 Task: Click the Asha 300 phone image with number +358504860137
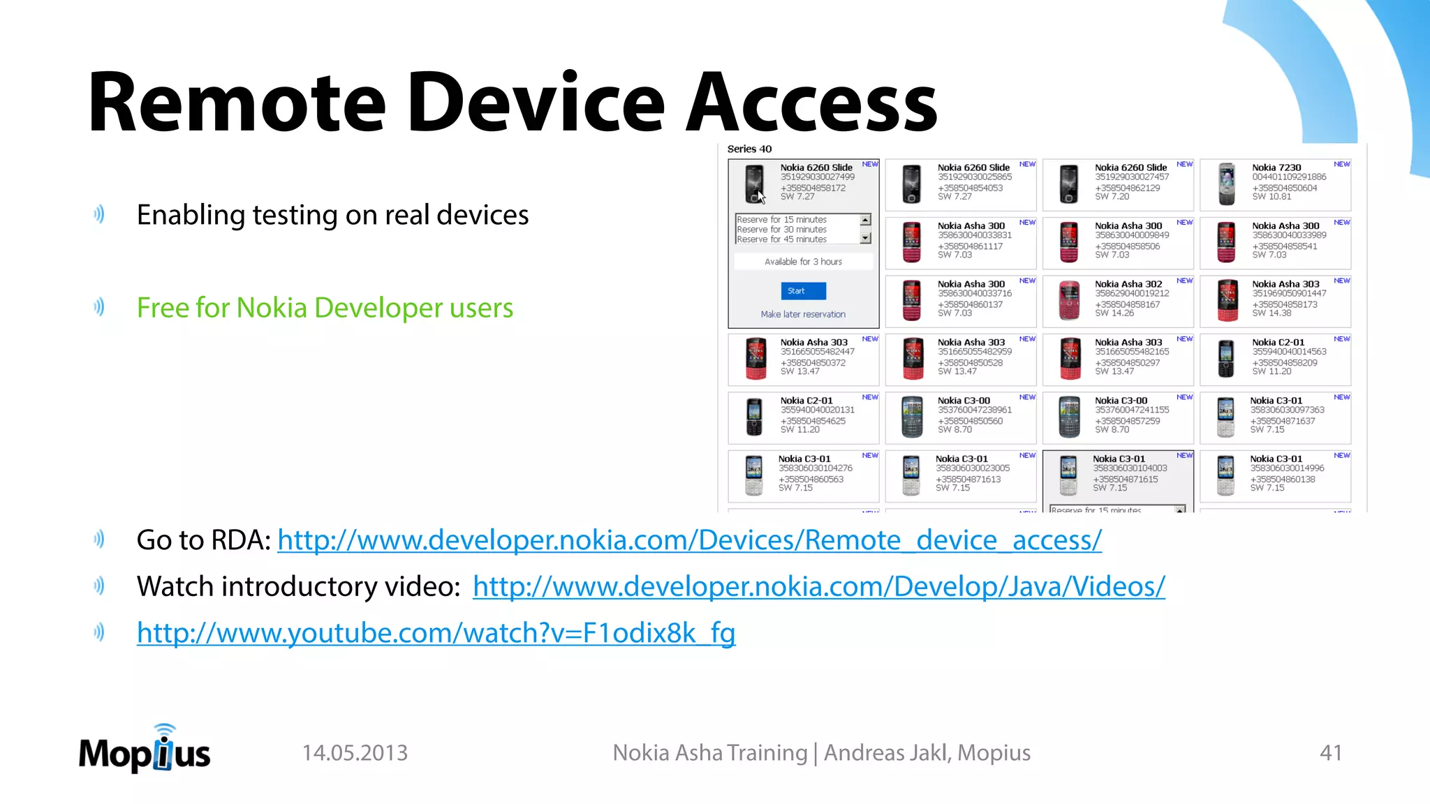pos(911,301)
